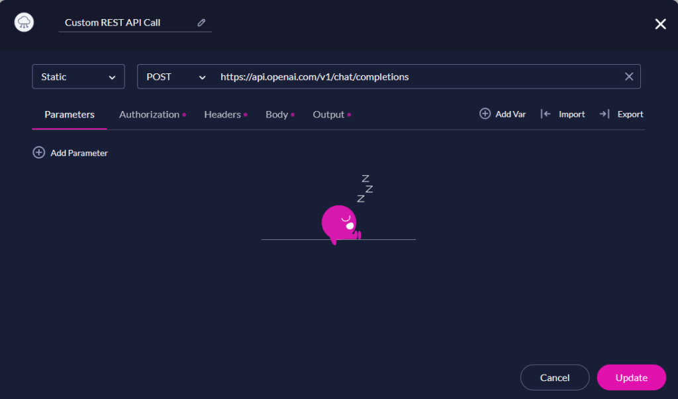Open the Headers tab
This screenshot has height=399, width=678.
tap(222, 114)
